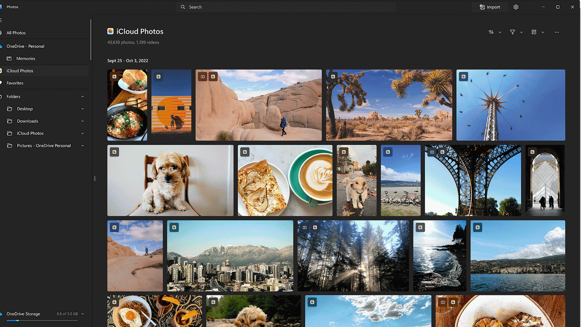Viewport: 581px width, 327px height.
Task: Click the Import button
Action: 490,7
